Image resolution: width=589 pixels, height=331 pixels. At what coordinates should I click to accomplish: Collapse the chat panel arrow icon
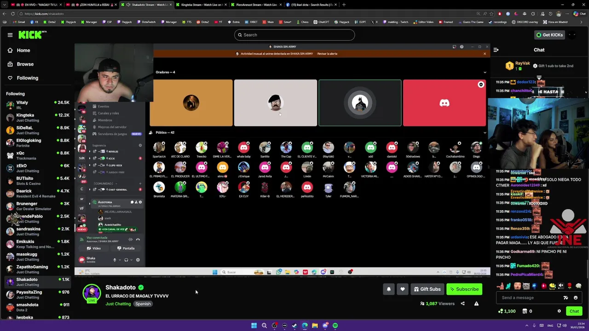click(x=496, y=50)
